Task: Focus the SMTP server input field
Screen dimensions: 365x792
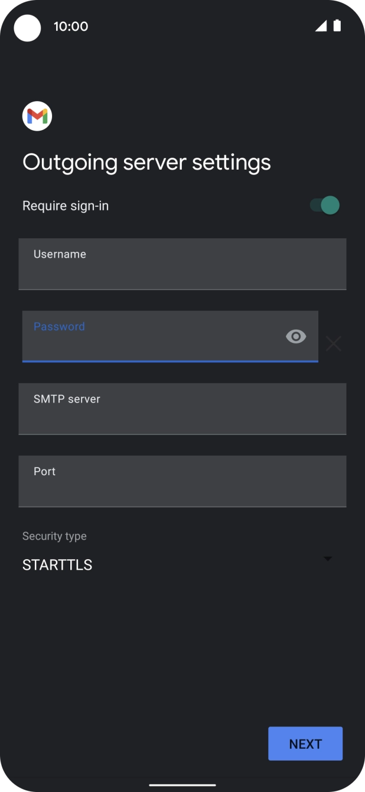Action: (182, 409)
